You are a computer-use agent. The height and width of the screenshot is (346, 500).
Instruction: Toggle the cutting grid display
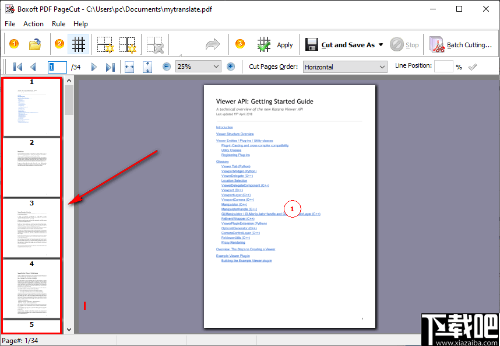pos(78,44)
